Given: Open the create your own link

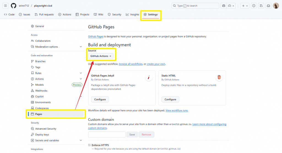Looking at the screenshot, I should tap(156, 64).
